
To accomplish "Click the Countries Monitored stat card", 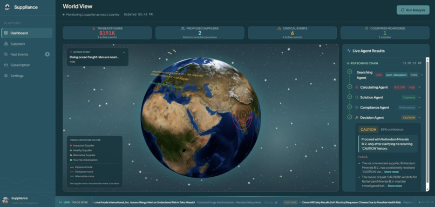I will [385, 33].
